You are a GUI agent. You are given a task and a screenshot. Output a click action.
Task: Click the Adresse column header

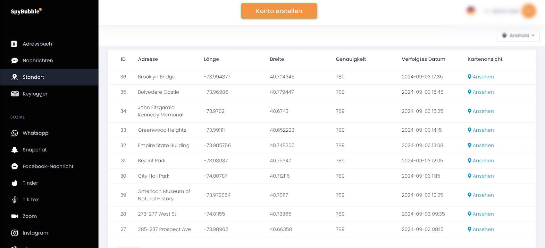point(148,59)
